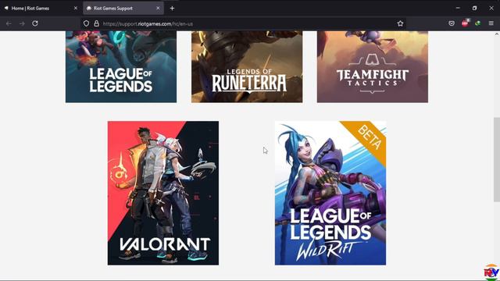The height and width of the screenshot is (281, 500).
Task: Show tracking protection shield info
Action: point(86,23)
